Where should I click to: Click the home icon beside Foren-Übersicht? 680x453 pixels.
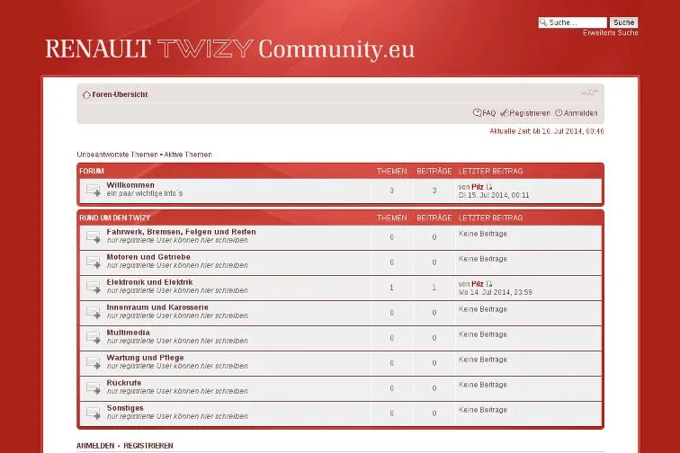click(86, 94)
